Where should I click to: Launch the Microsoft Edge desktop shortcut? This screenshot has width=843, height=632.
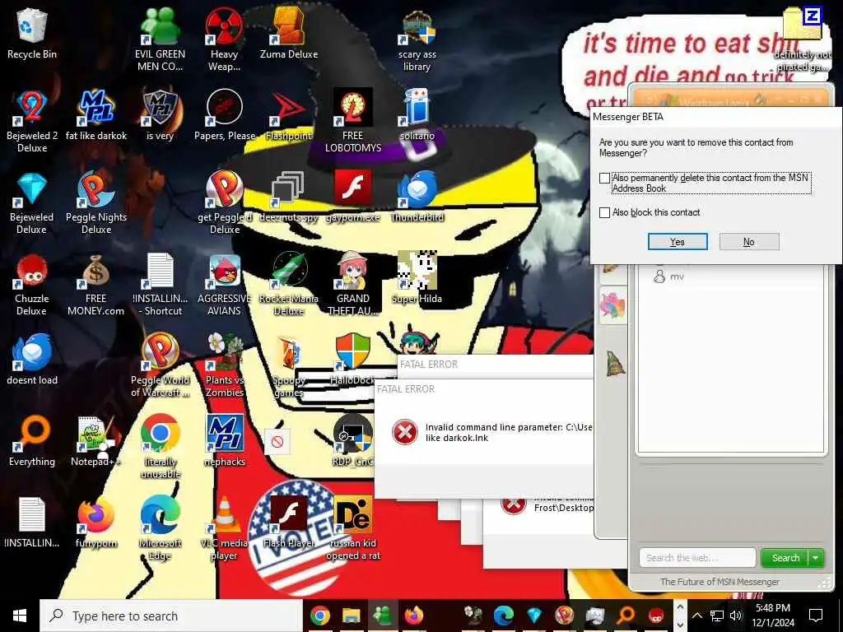click(x=161, y=529)
